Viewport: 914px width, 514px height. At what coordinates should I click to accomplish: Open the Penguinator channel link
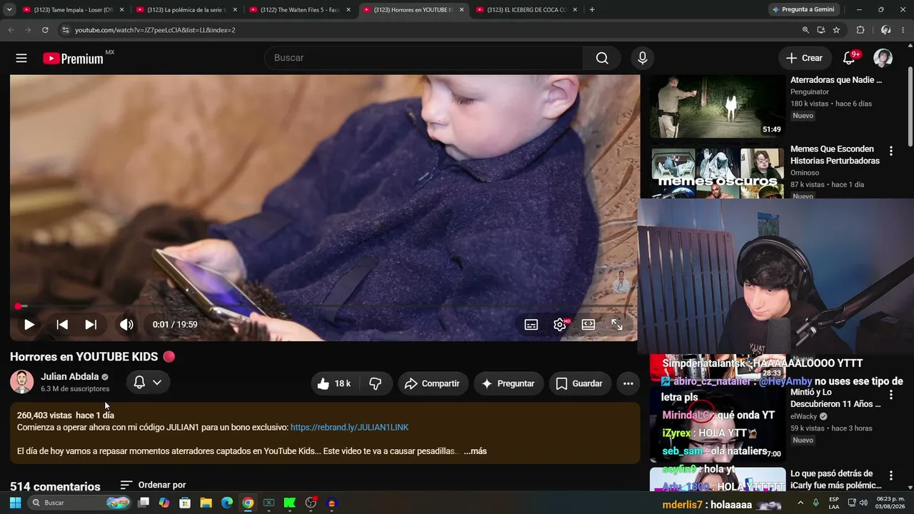[810, 91]
